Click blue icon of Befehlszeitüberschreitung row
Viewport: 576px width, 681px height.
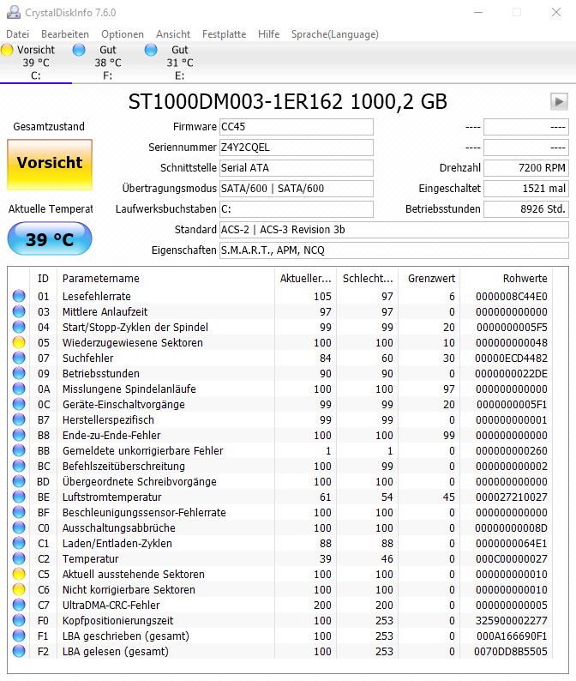(19, 466)
